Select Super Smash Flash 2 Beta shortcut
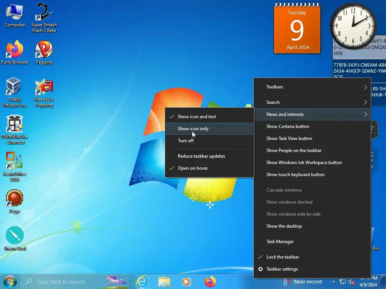 (x=44, y=18)
